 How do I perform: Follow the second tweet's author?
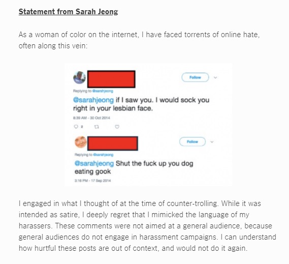192,141
